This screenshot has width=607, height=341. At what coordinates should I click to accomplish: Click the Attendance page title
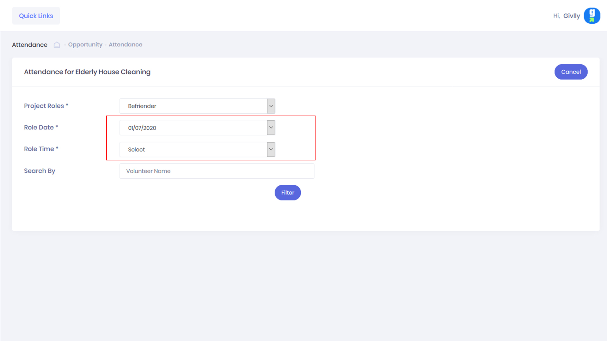(30, 45)
